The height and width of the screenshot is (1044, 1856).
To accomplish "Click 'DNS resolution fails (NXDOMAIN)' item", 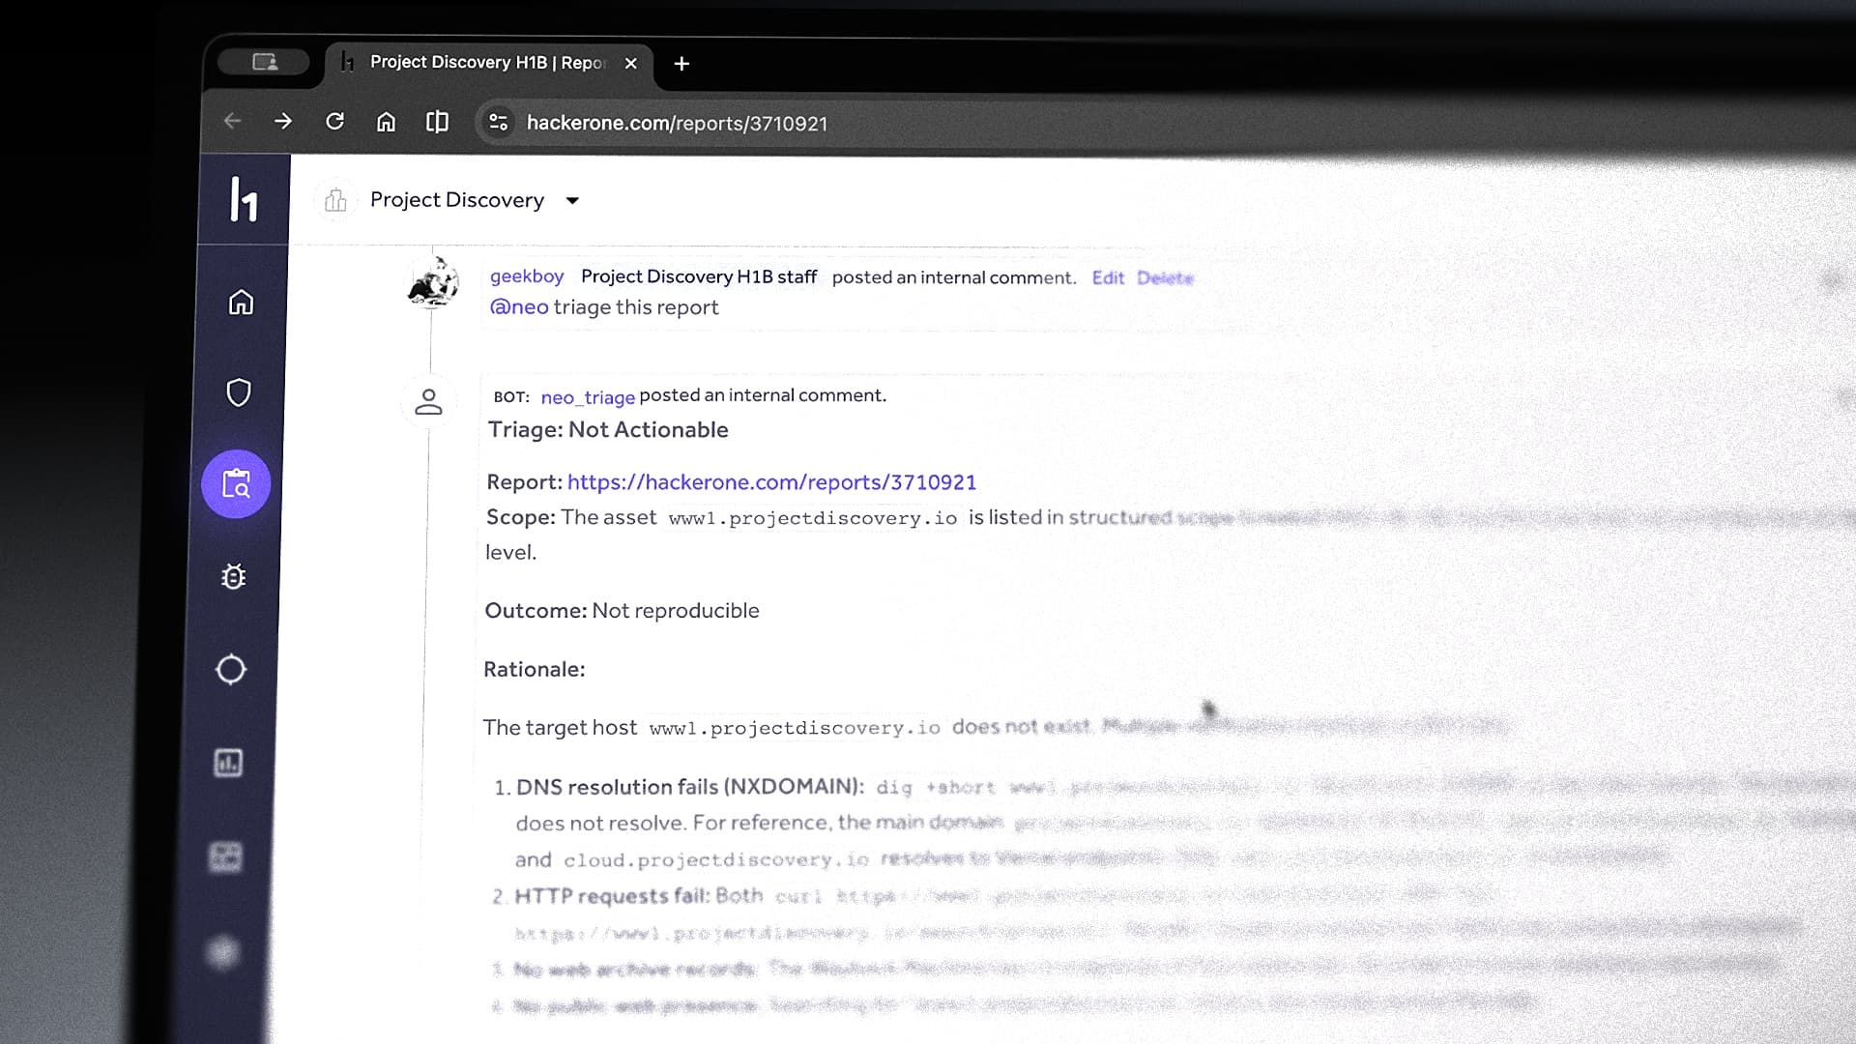I will click(x=689, y=787).
